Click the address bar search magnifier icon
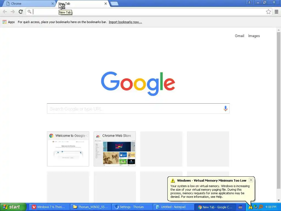The height and width of the screenshot is (211, 281). point(29,12)
